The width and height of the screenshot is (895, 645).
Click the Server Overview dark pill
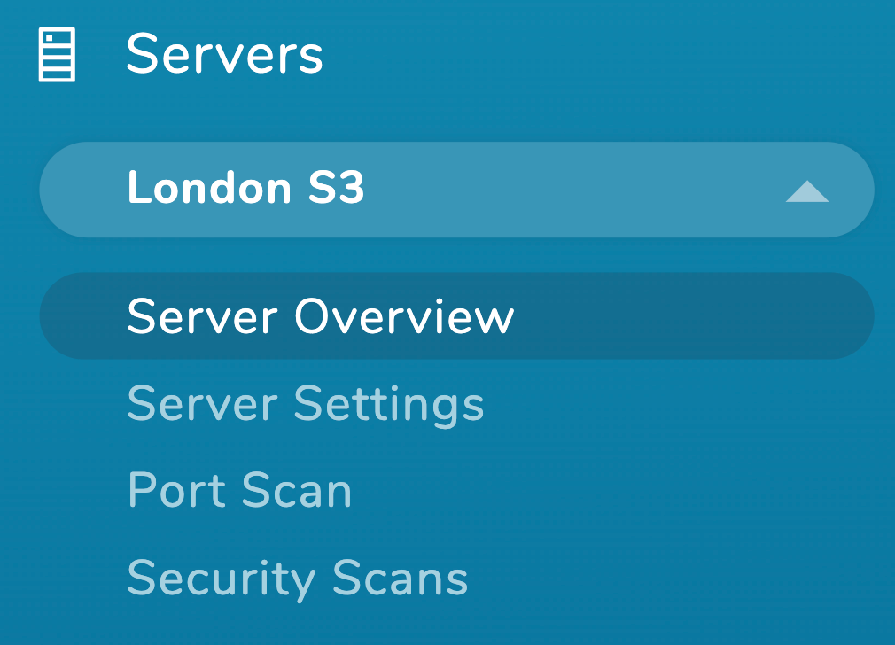tap(456, 315)
